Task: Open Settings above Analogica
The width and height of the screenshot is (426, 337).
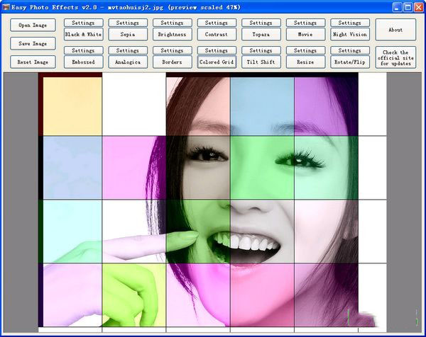Action: tap(128, 50)
